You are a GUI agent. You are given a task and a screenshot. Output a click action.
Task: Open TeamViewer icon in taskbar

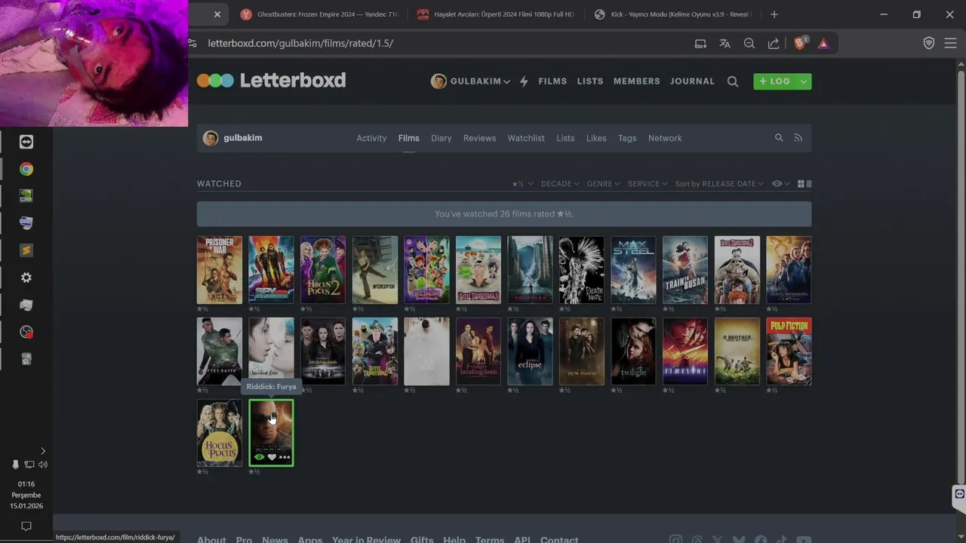click(x=26, y=142)
